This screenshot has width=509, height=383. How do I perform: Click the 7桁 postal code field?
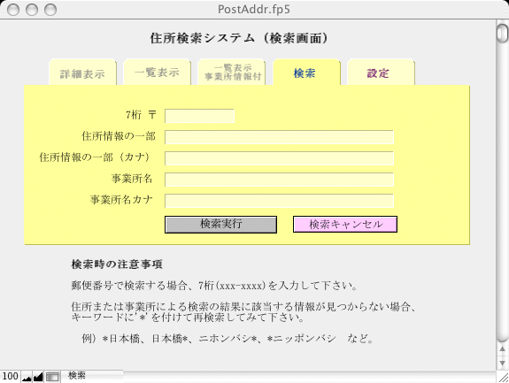tap(200, 116)
